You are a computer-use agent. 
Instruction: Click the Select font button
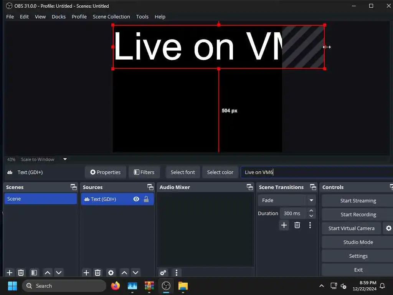pyautogui.click(x=183, y=172)
